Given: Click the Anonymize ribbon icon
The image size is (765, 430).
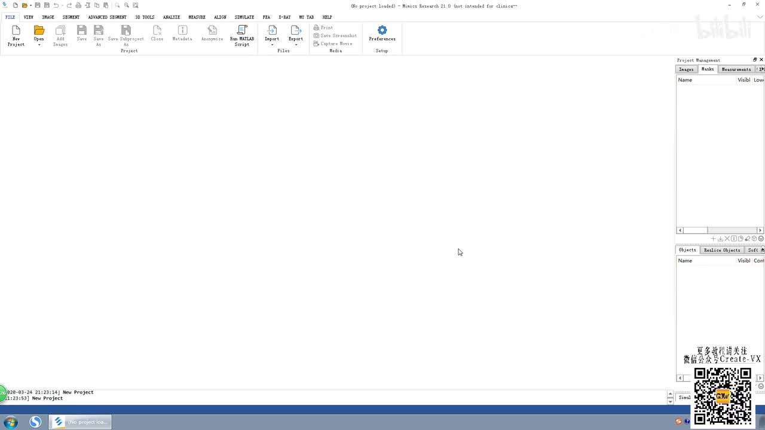Looking at the screenshot, I should (x=212, y=30).
